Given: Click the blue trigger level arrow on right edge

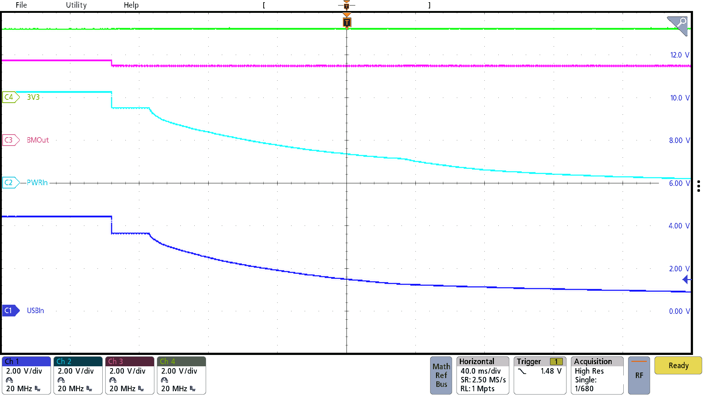Looking at the screenshot, I should click(686, 280).
